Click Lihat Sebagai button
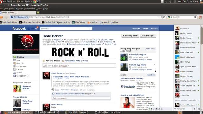 click(148, 36)
